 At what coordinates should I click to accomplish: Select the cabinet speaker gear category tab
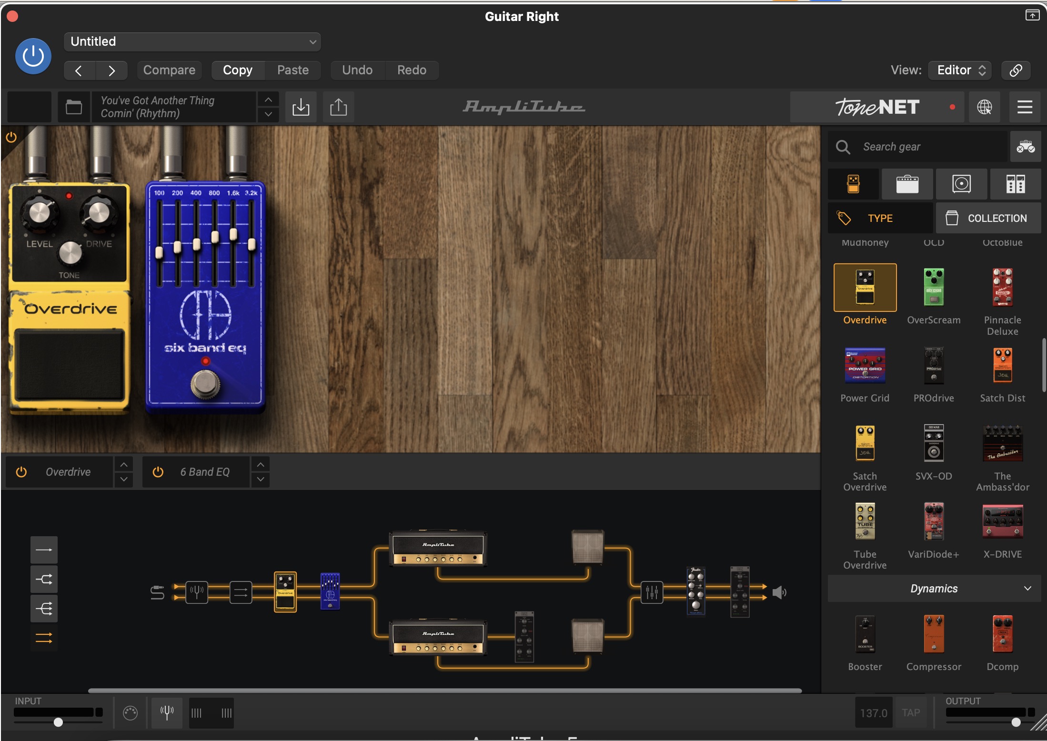click(x=961, y=184)
